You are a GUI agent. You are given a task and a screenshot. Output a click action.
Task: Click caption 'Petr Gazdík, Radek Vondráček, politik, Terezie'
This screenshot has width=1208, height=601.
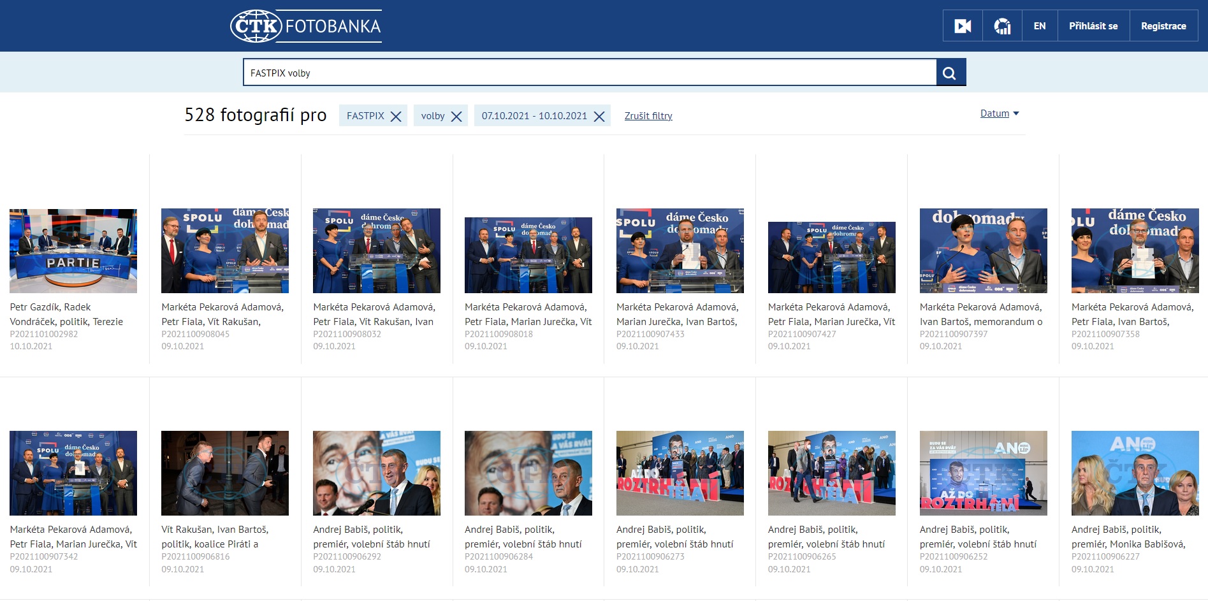66,314
